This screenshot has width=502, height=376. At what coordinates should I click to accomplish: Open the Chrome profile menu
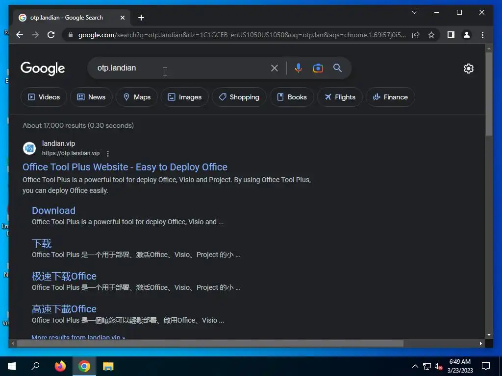coord(467,35)
